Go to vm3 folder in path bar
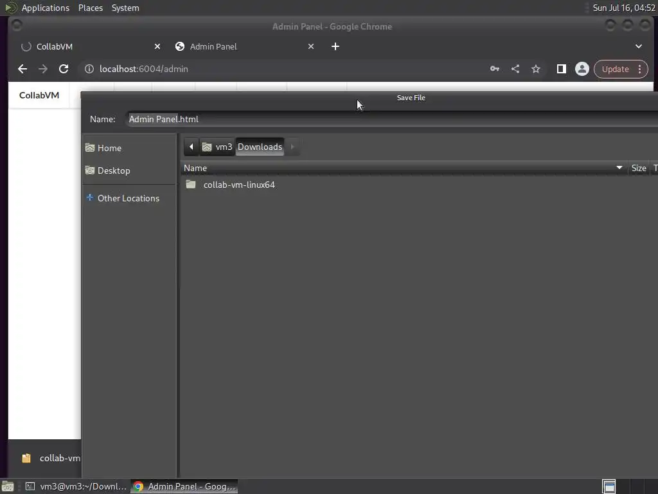 [217, 147]
